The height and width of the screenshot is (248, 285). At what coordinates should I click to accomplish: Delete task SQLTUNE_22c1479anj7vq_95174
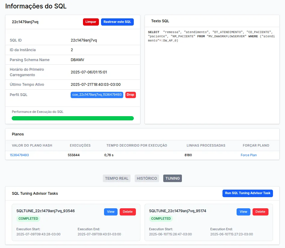pyautogui.click(x=260, y=212)
